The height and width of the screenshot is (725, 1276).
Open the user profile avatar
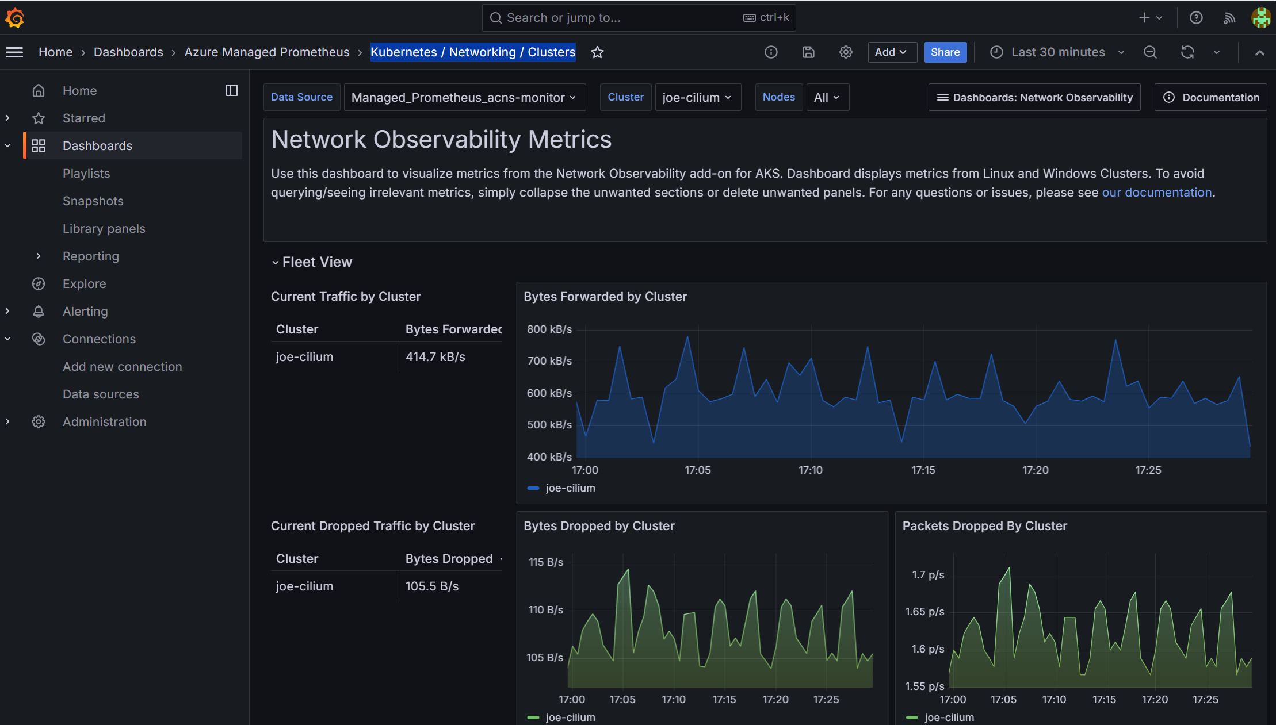point(1261,18)
